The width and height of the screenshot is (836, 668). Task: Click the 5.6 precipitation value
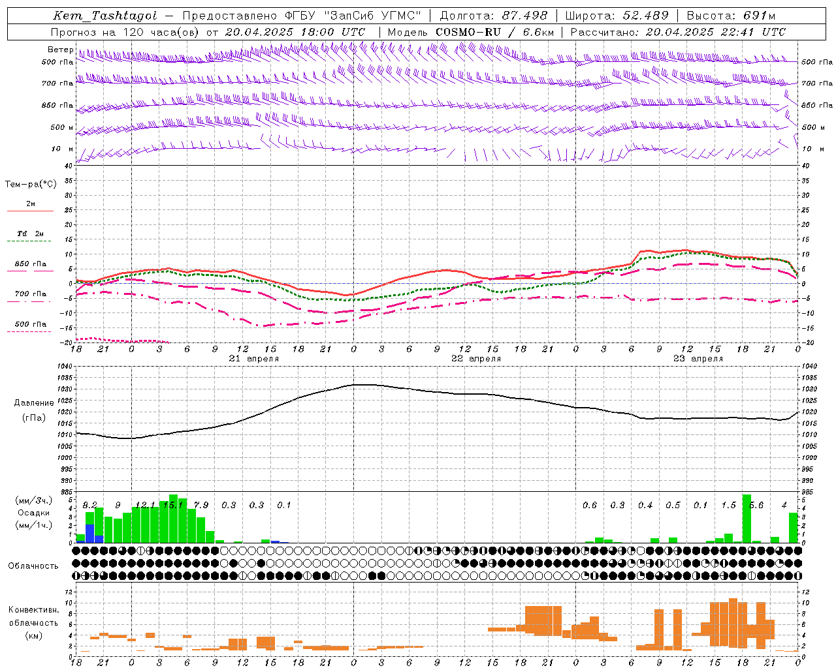pos(756,506)
